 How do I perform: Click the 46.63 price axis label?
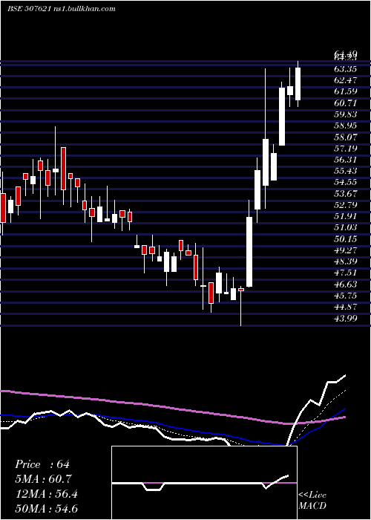coord(345,285)
